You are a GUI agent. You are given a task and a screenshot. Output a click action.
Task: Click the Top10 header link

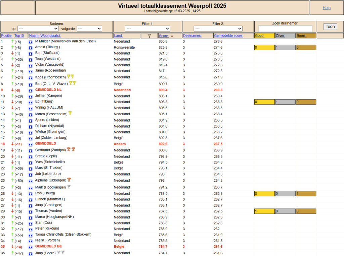click(x=19, y=36)
